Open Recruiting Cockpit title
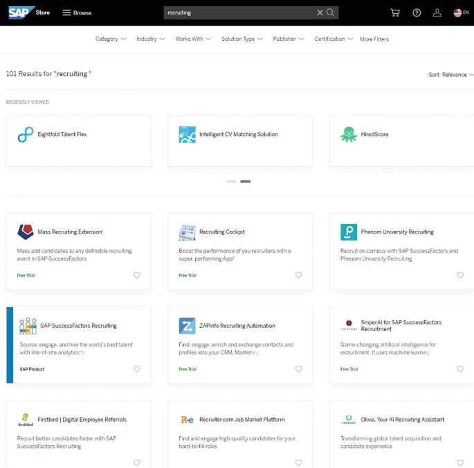Screen dimensions: 474x468 [222, 232]
